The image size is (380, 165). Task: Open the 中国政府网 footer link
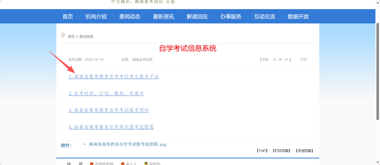pyautogui.click(x=104, y=164)
